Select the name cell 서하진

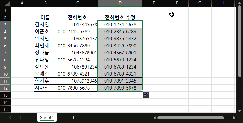pos(46,88)
